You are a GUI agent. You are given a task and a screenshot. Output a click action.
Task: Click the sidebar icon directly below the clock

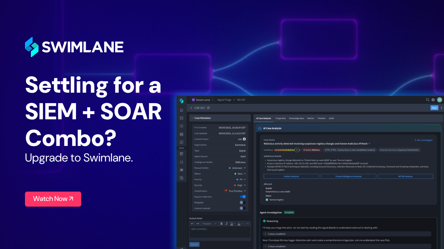[181, 134]
